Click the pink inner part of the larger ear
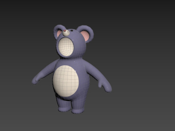Image resolution: width=175 pixels, height=131 pixels. point(85,36)
